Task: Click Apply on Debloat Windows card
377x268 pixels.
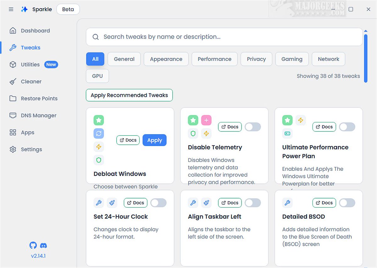Action: coord(155,140)
